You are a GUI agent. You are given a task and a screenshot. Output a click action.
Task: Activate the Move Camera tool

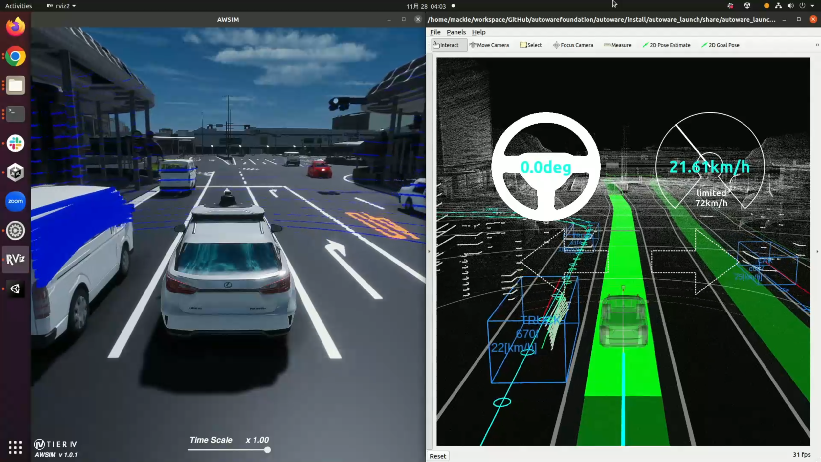489,45
